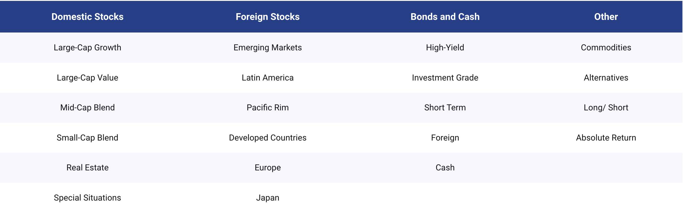Select the Mid-Cap Blend cell

click(87, 107)
